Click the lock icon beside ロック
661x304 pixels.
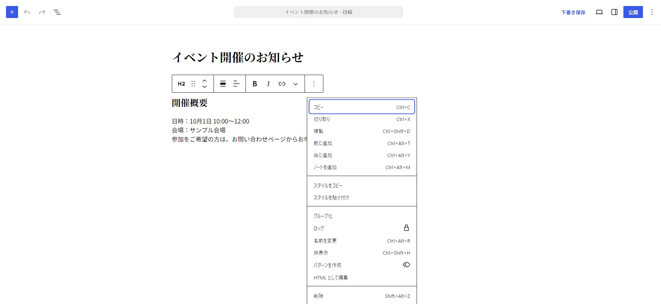click(406, 228)
